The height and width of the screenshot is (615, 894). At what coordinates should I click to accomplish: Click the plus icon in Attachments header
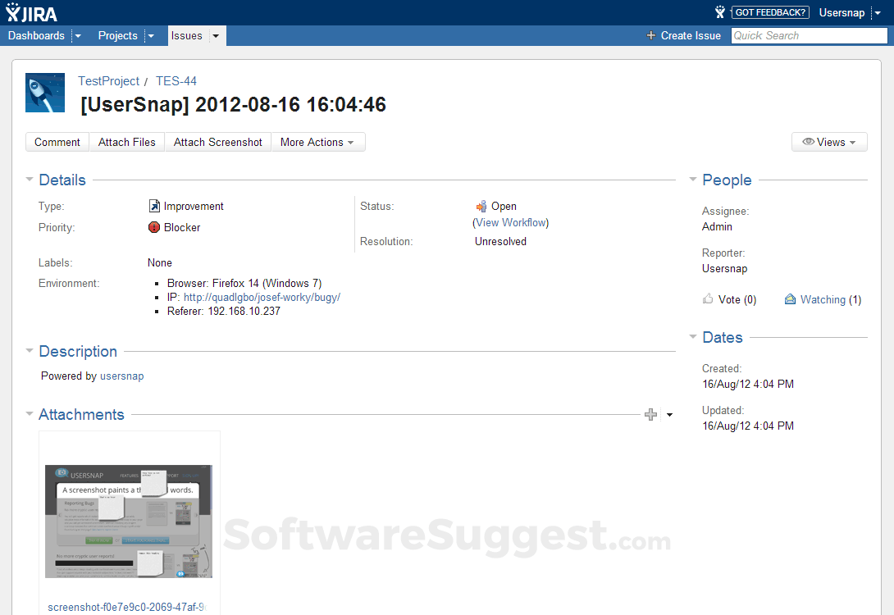click(x=650, y=414)
